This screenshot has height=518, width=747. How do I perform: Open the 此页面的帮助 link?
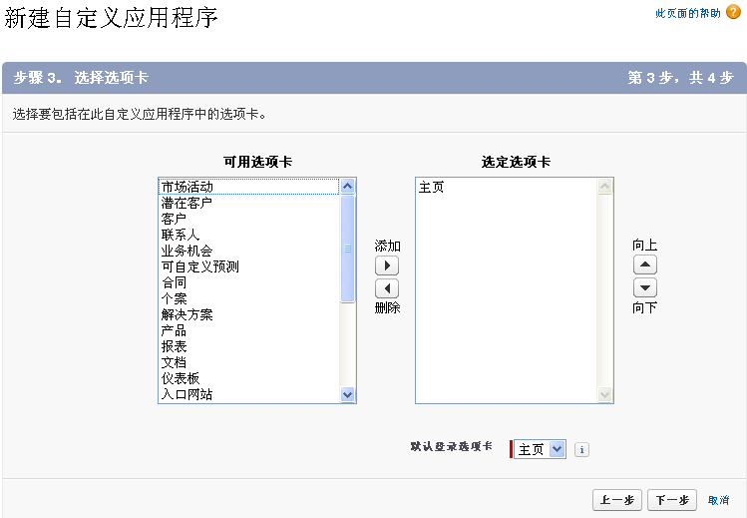pyautogui.click(x=688, y=14)
